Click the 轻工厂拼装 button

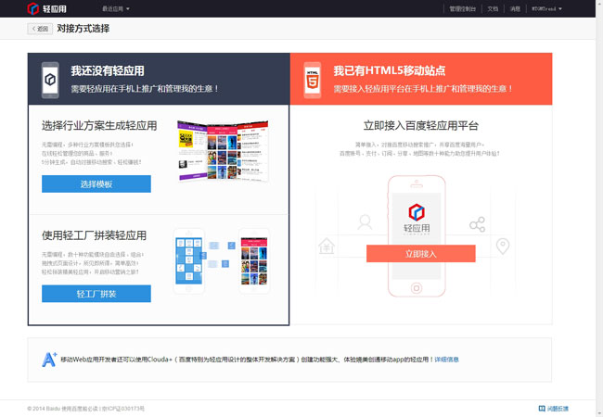pyautogui.click(x=96, y=294)
